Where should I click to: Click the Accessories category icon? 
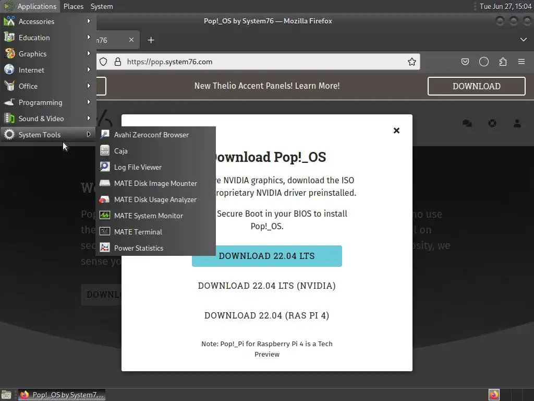click(9, 21)
